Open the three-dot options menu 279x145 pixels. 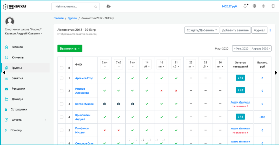click(x=270, y=30)
